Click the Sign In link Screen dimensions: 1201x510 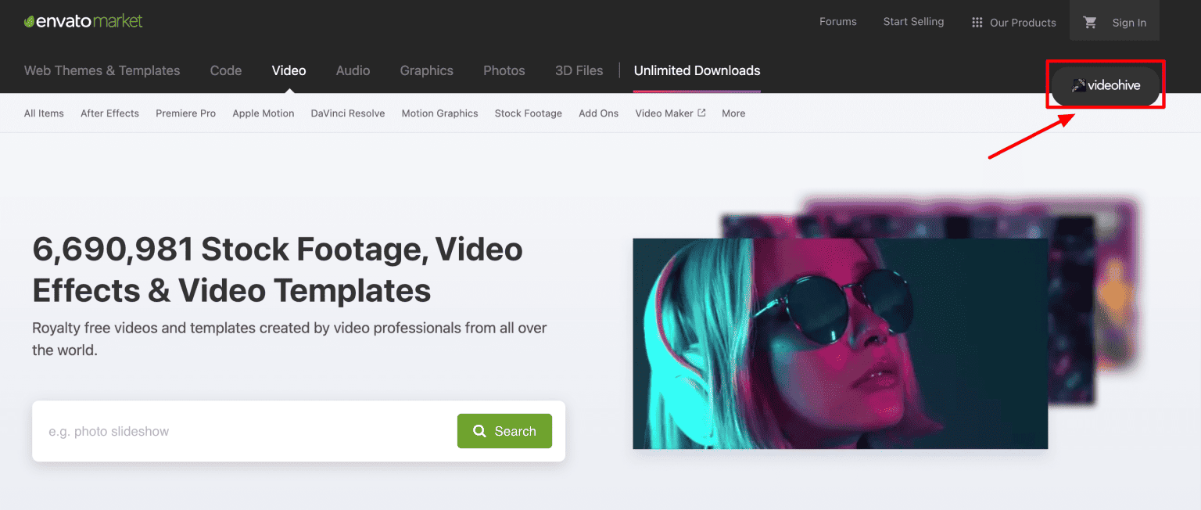(x=1129, y=23)
